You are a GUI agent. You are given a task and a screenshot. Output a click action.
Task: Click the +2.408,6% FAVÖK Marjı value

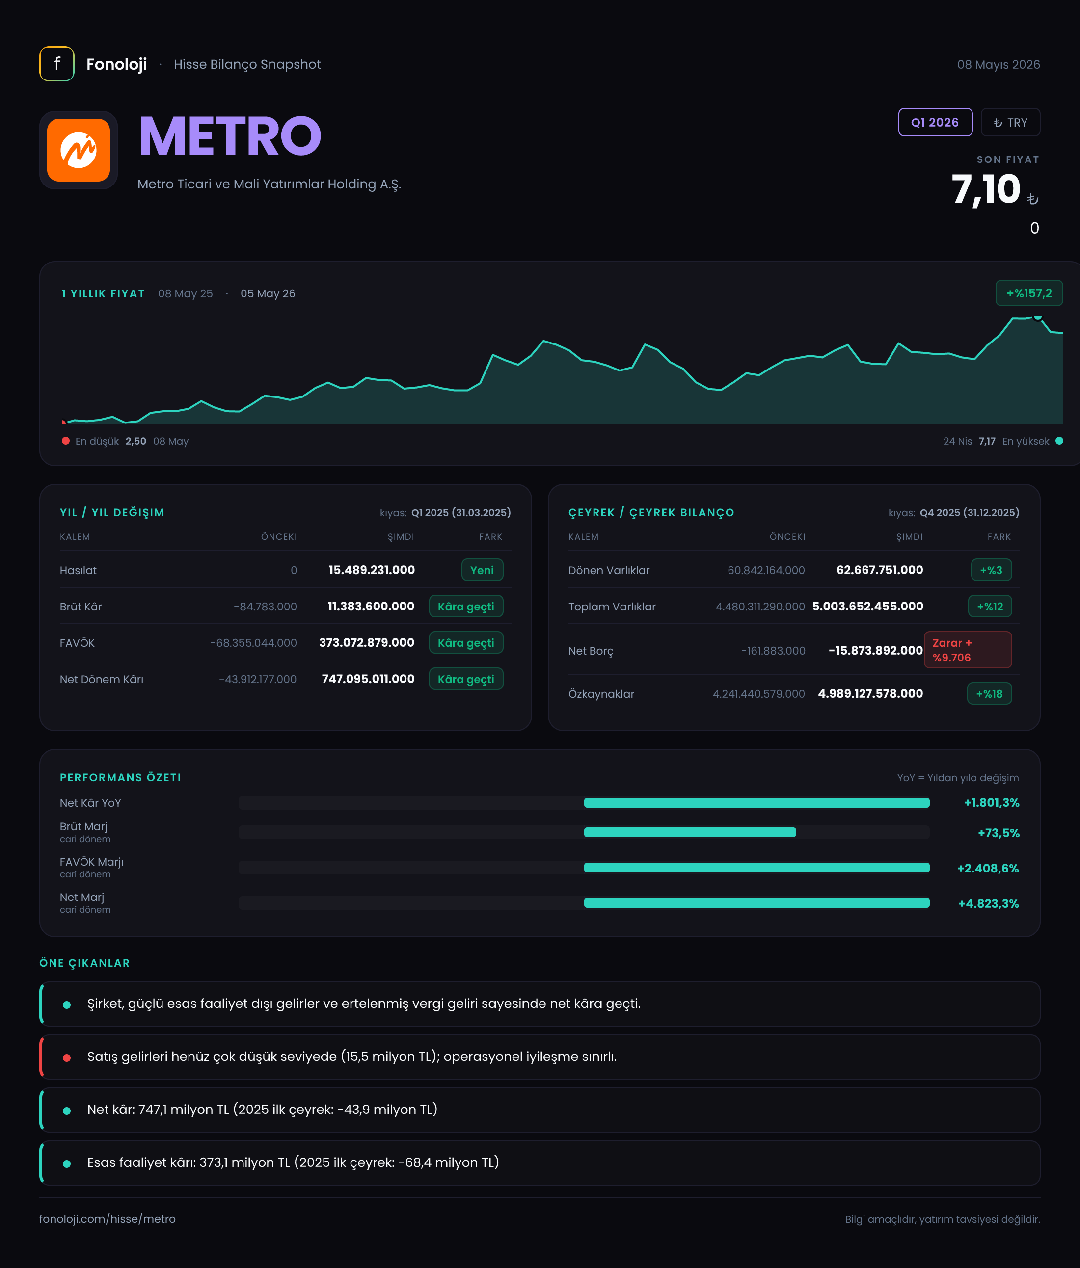[988, 869]
